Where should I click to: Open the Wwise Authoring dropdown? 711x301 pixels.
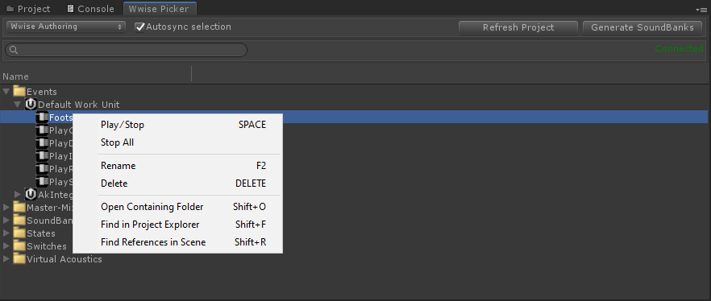[66, 27]
